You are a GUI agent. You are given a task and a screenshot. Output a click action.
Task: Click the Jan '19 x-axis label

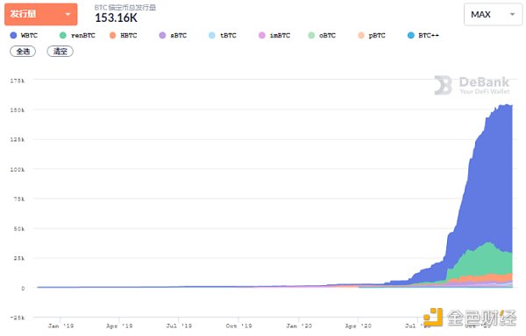point(60,325)
